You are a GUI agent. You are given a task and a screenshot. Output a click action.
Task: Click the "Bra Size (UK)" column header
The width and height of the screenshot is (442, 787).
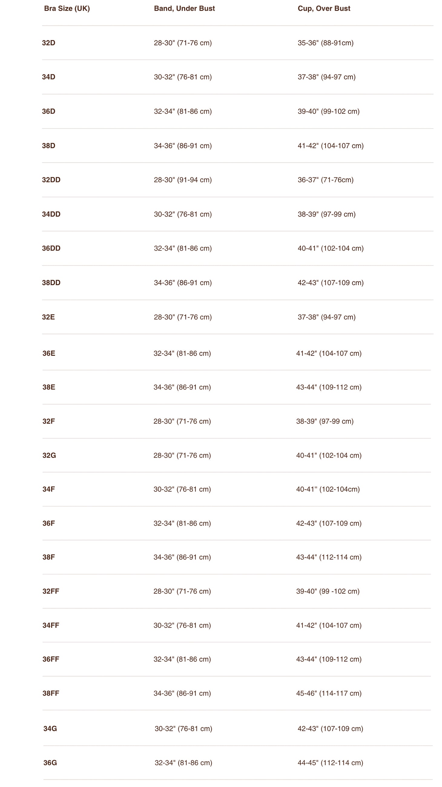pos(67,8)
